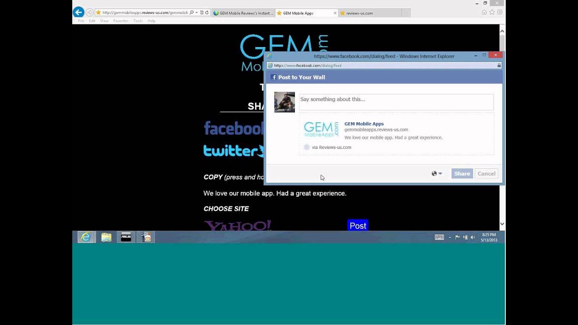Click the Action Center flag tray icon
578x325 pixels.
tap(457, 237)
